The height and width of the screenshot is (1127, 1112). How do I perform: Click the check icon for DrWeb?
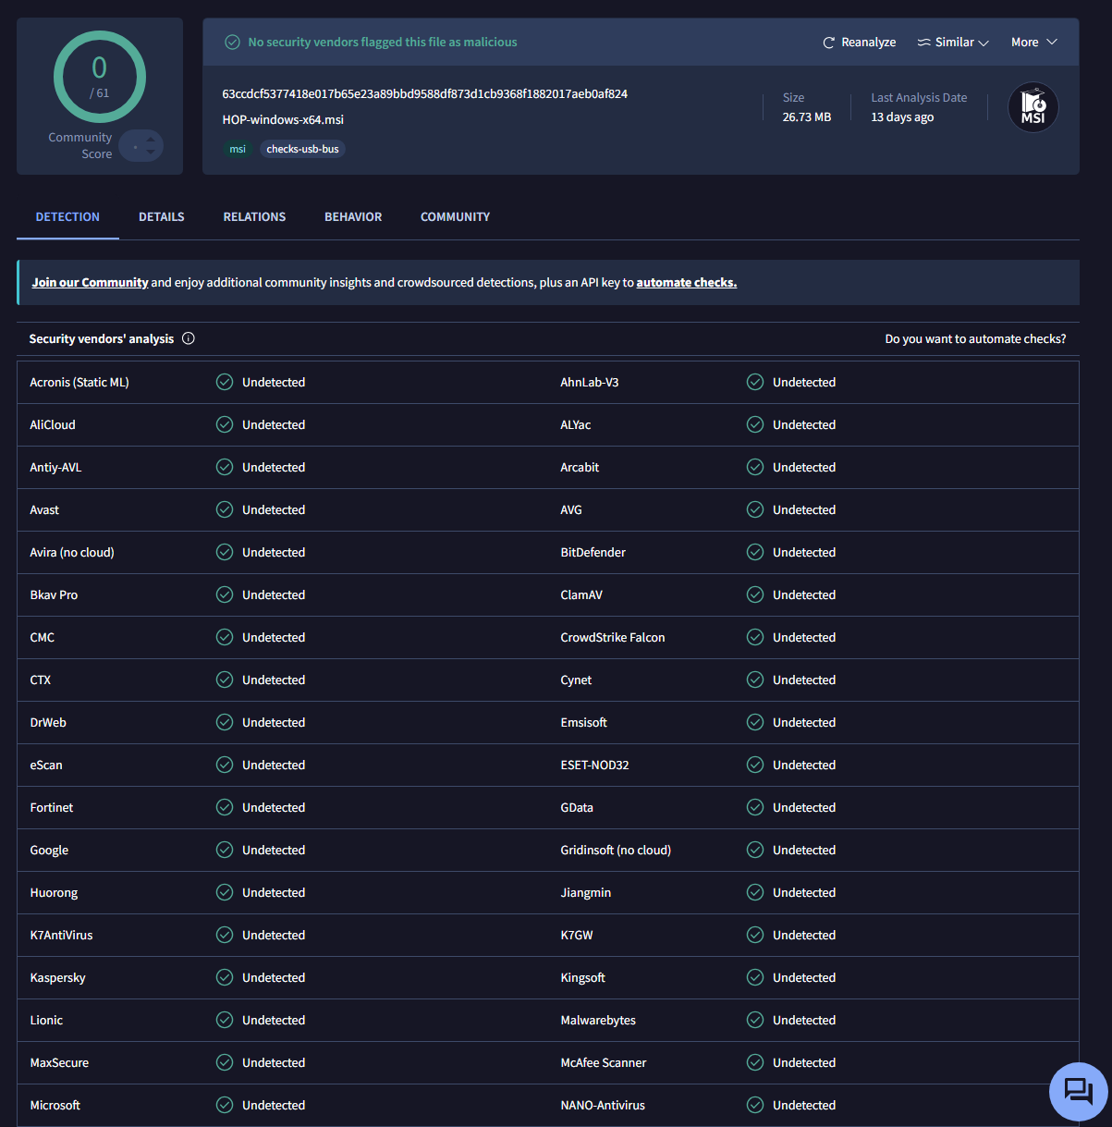point(225,722)
